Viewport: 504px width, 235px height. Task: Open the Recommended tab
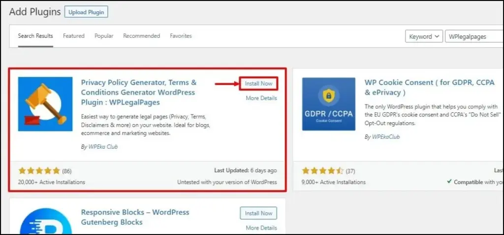(x=141, y=36)
